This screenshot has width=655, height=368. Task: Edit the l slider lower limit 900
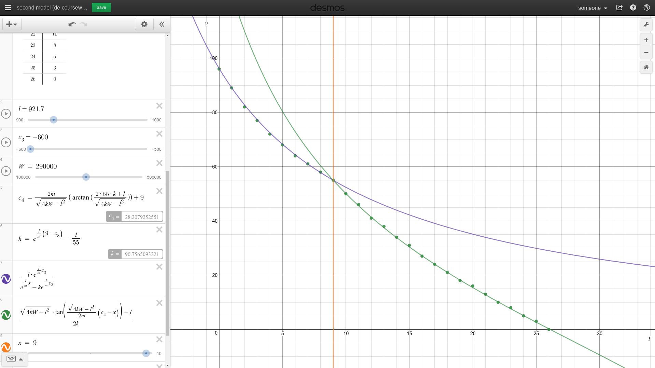click(x=20, y=120)
